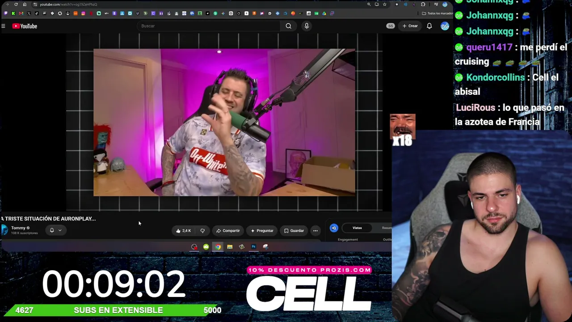Click the '108 K suscriptores' text
Screen dimensions: 572x322
tap(25, 233)
